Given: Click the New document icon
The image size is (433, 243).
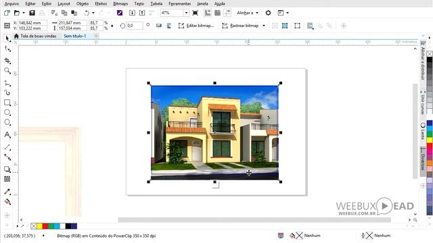Looking at the screenshot, I should click(x=7, y=13).
